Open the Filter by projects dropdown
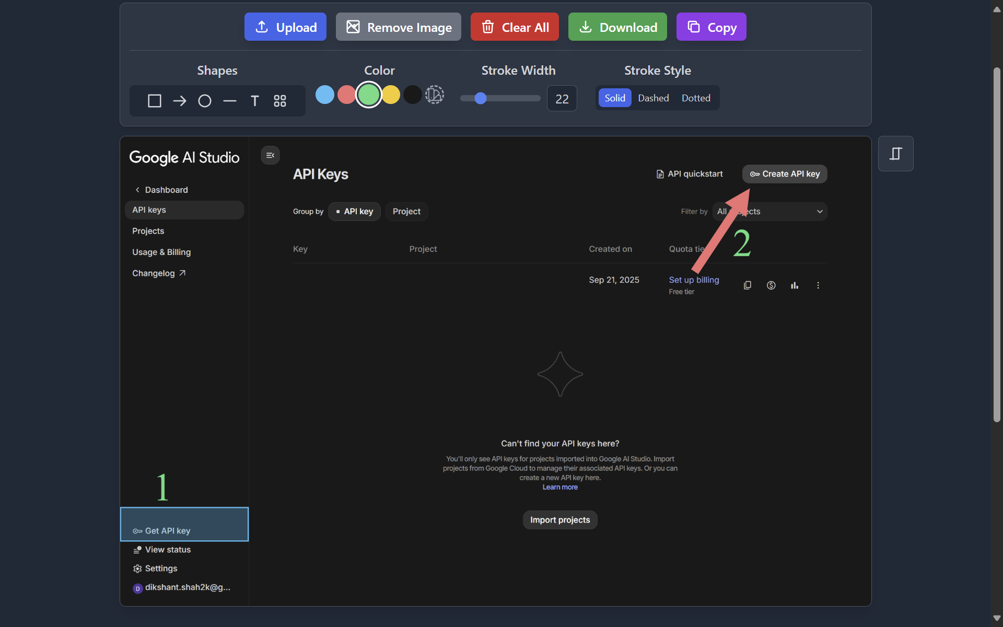The height and width of the screenshot is (627, 1003). pos(769,211)
